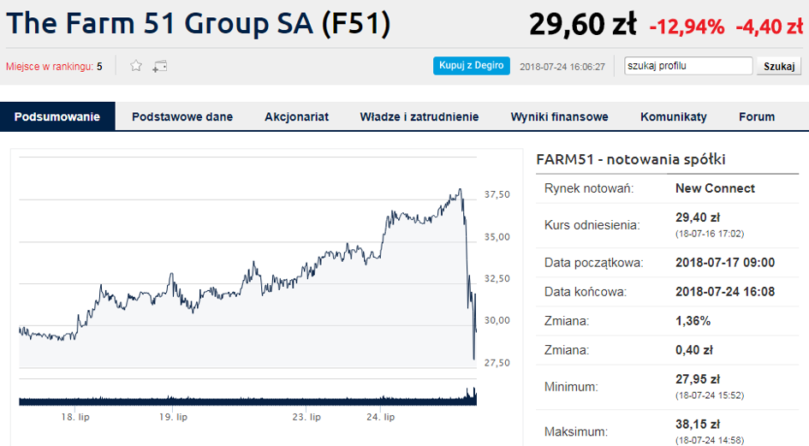809x446 pixels.
Task: Switch to the Podstawowe dane tab
Action: click(x=182, y=117)
